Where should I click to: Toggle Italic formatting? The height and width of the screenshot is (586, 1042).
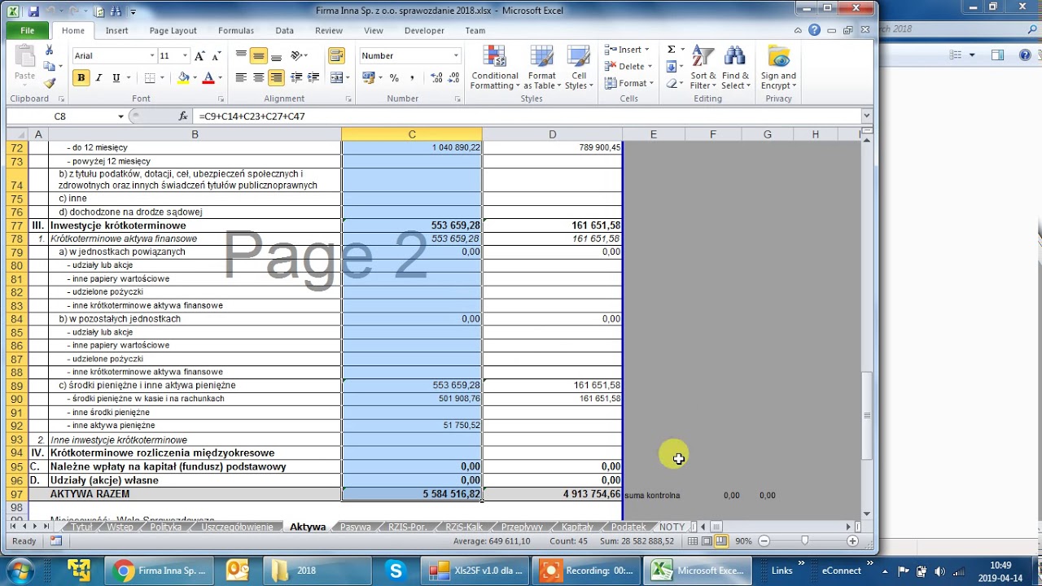pos(99,78)
